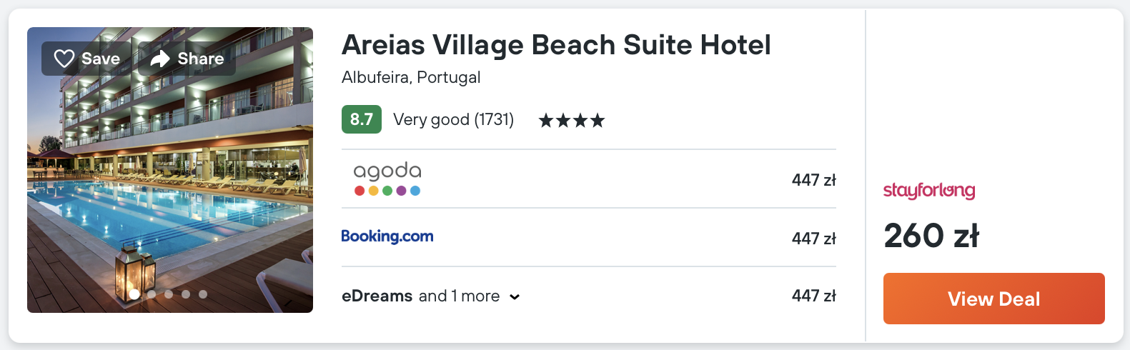Click the heart Save icon

click(x=64, y=59)
